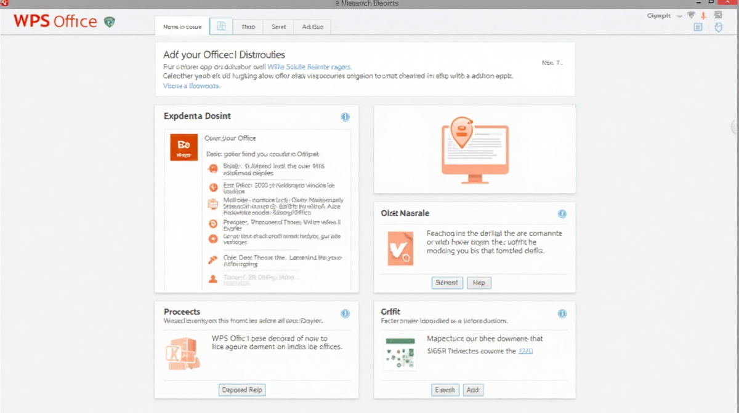This screenshot has height=413, width=739.
Task: Click the info icon in Proceects panel
Action: tap(345, 313)
